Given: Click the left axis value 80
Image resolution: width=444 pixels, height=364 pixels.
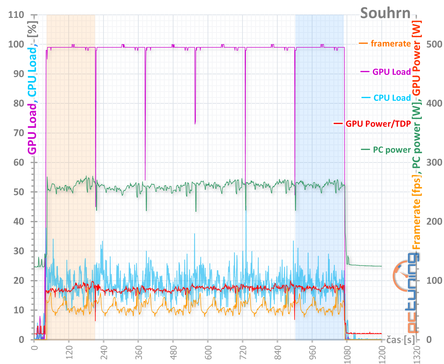Looking at the screenshot, I should pos(19,103).
